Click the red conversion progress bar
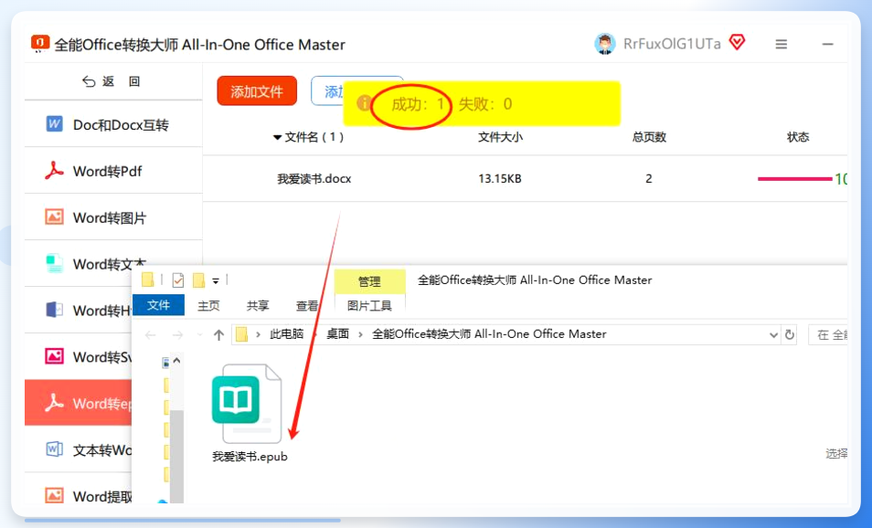 794,179
